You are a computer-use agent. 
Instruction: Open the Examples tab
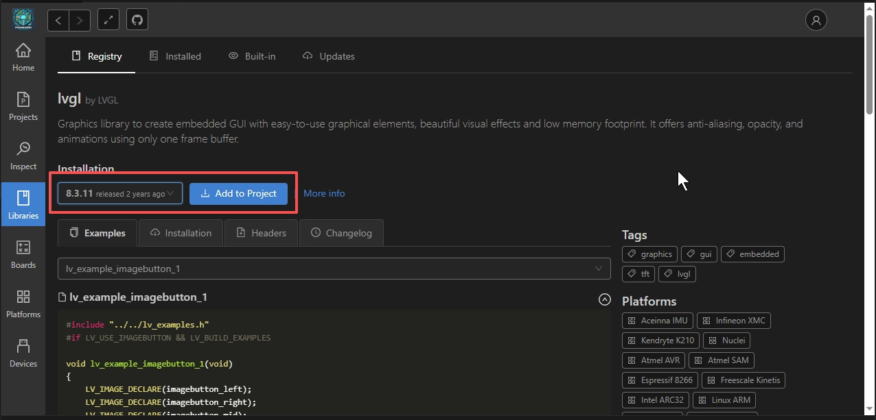(x=97, y=233)
